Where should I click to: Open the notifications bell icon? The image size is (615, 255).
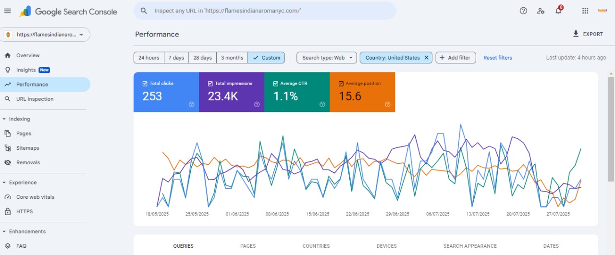[x=558, y=11]
